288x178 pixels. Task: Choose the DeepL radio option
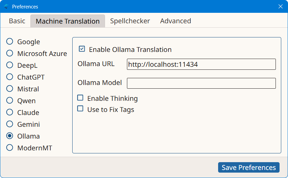(9, 65)
